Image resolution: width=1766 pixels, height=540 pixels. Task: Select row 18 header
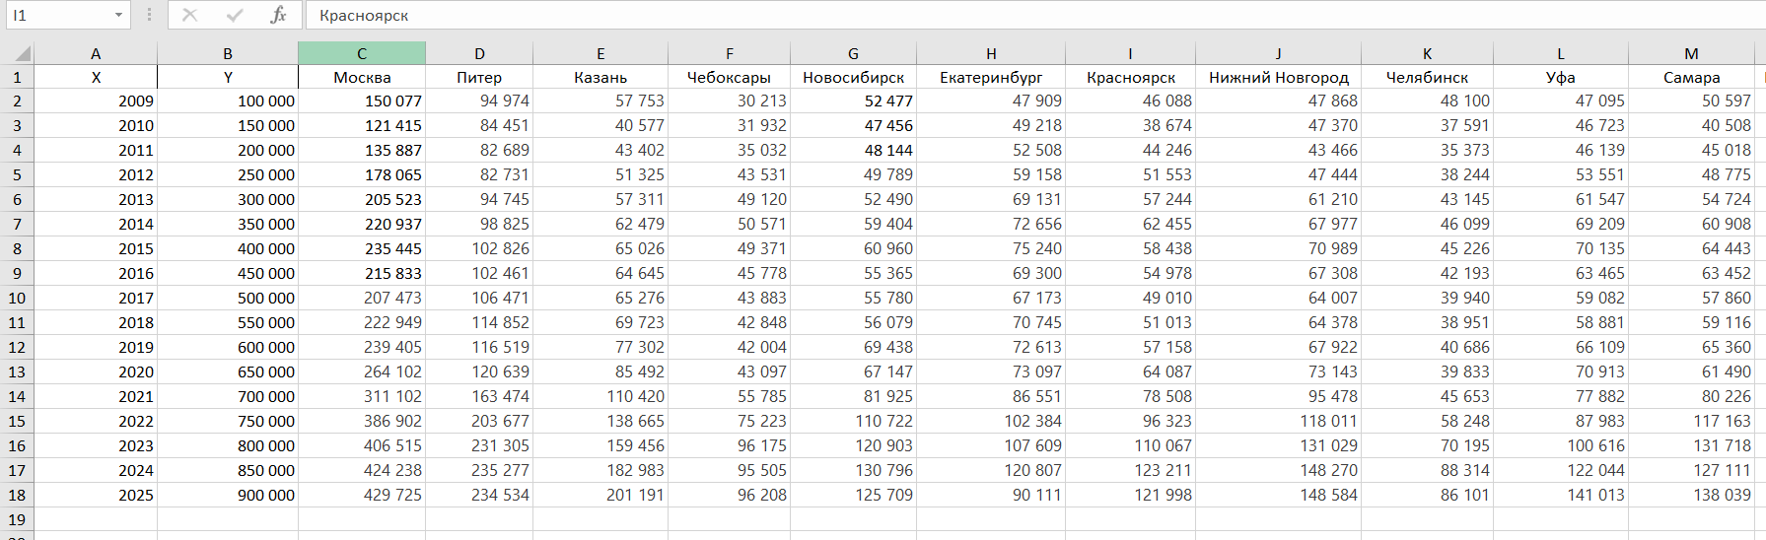tap(17, 495)
